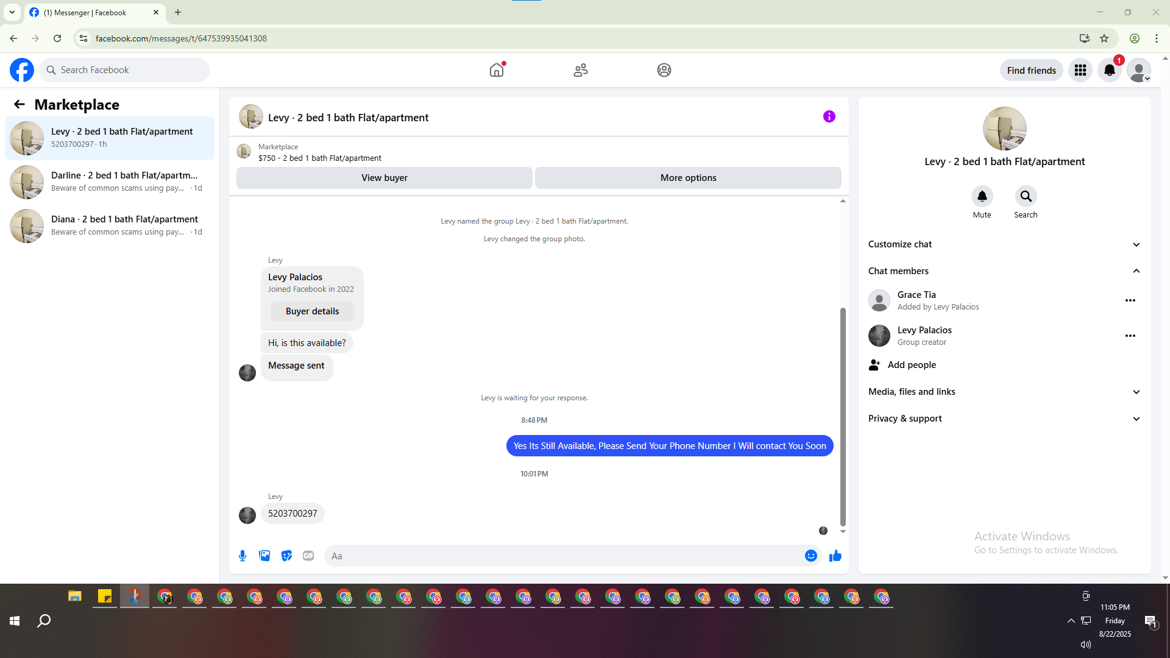Click the More options button

[688, 178]
